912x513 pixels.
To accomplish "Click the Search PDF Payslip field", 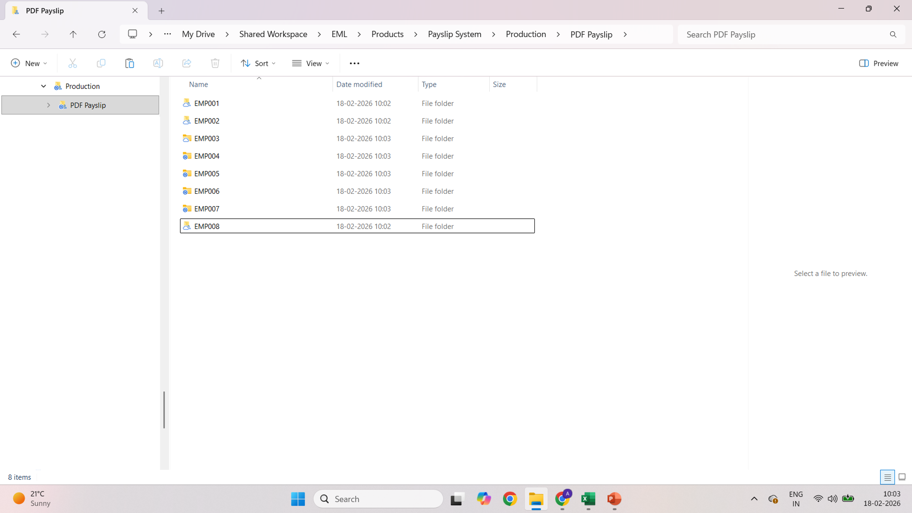I will (784, 35).
